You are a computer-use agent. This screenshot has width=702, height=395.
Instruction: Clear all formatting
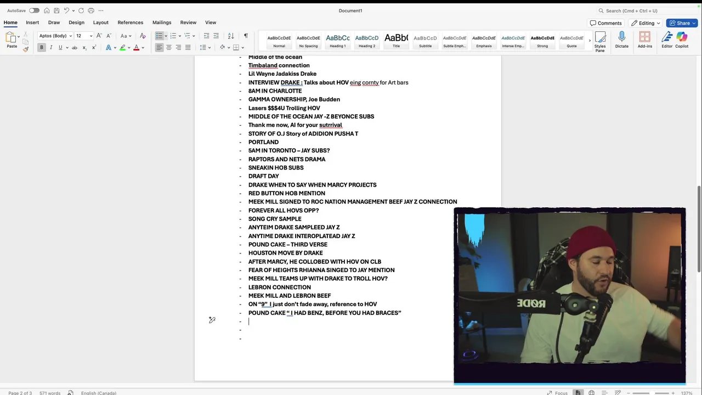click(143, 36)
